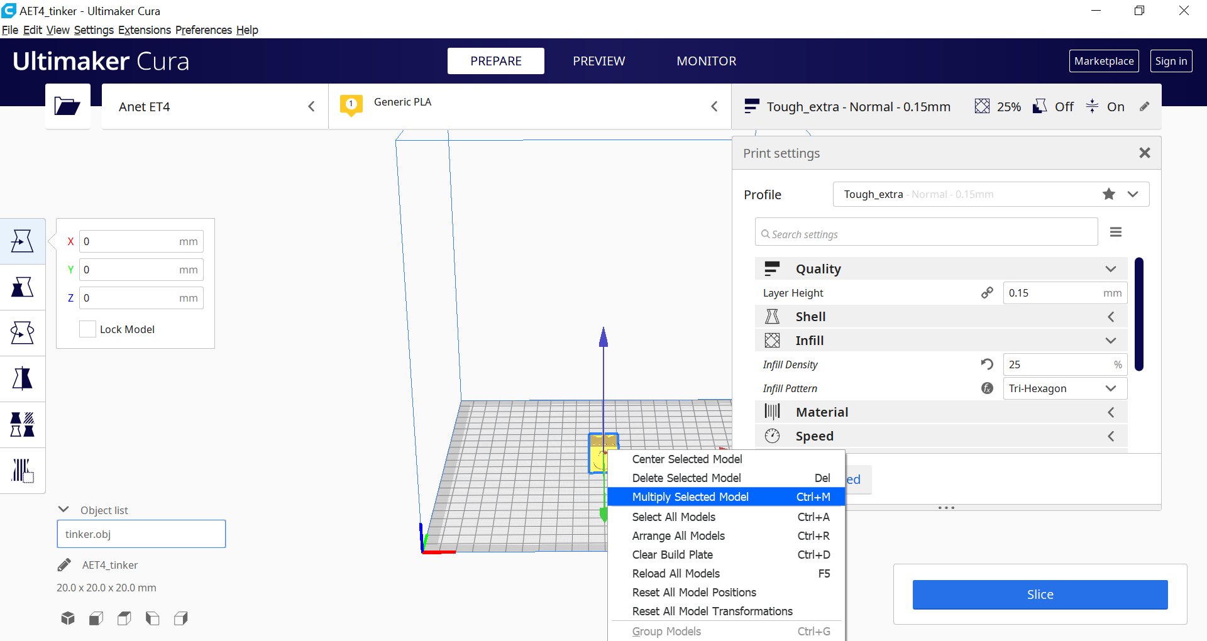The image size is (1207, 641).
Task: Click the link icon beside Layer Height
Action: (x=987, y=293)
